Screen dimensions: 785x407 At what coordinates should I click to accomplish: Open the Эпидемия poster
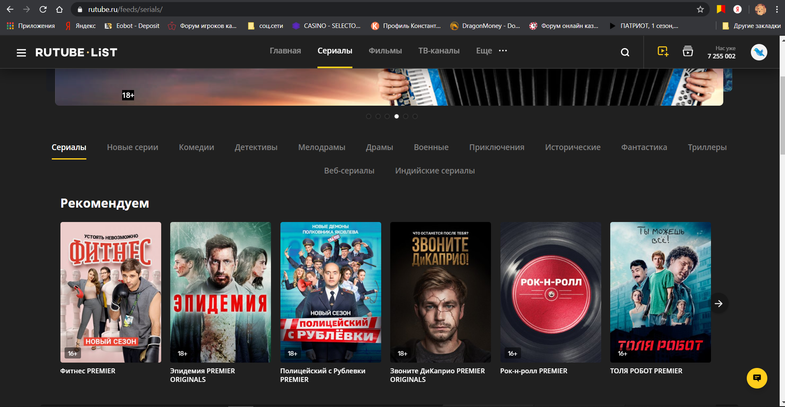click(x=220, y=292)
